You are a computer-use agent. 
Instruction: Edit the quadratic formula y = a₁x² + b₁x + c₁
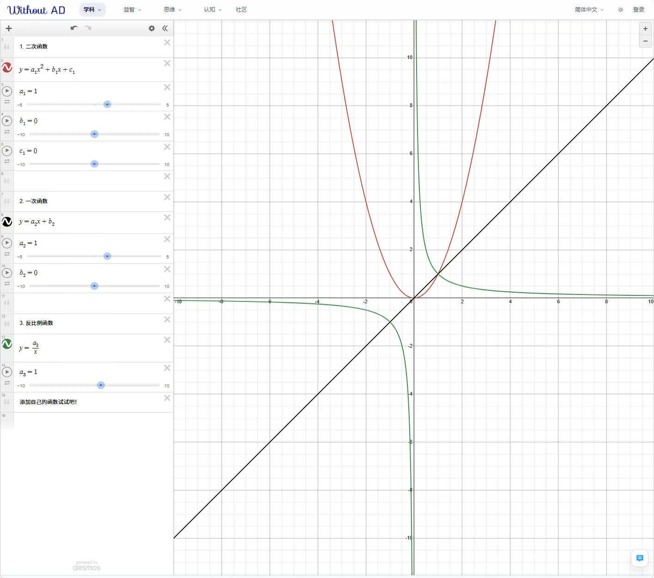[47, 69]
